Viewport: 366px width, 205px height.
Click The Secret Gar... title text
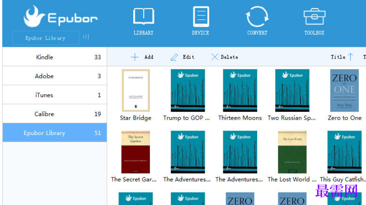coord(134,179)
